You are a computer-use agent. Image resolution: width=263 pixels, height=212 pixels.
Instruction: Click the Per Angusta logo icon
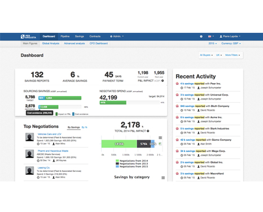point(23,37)
